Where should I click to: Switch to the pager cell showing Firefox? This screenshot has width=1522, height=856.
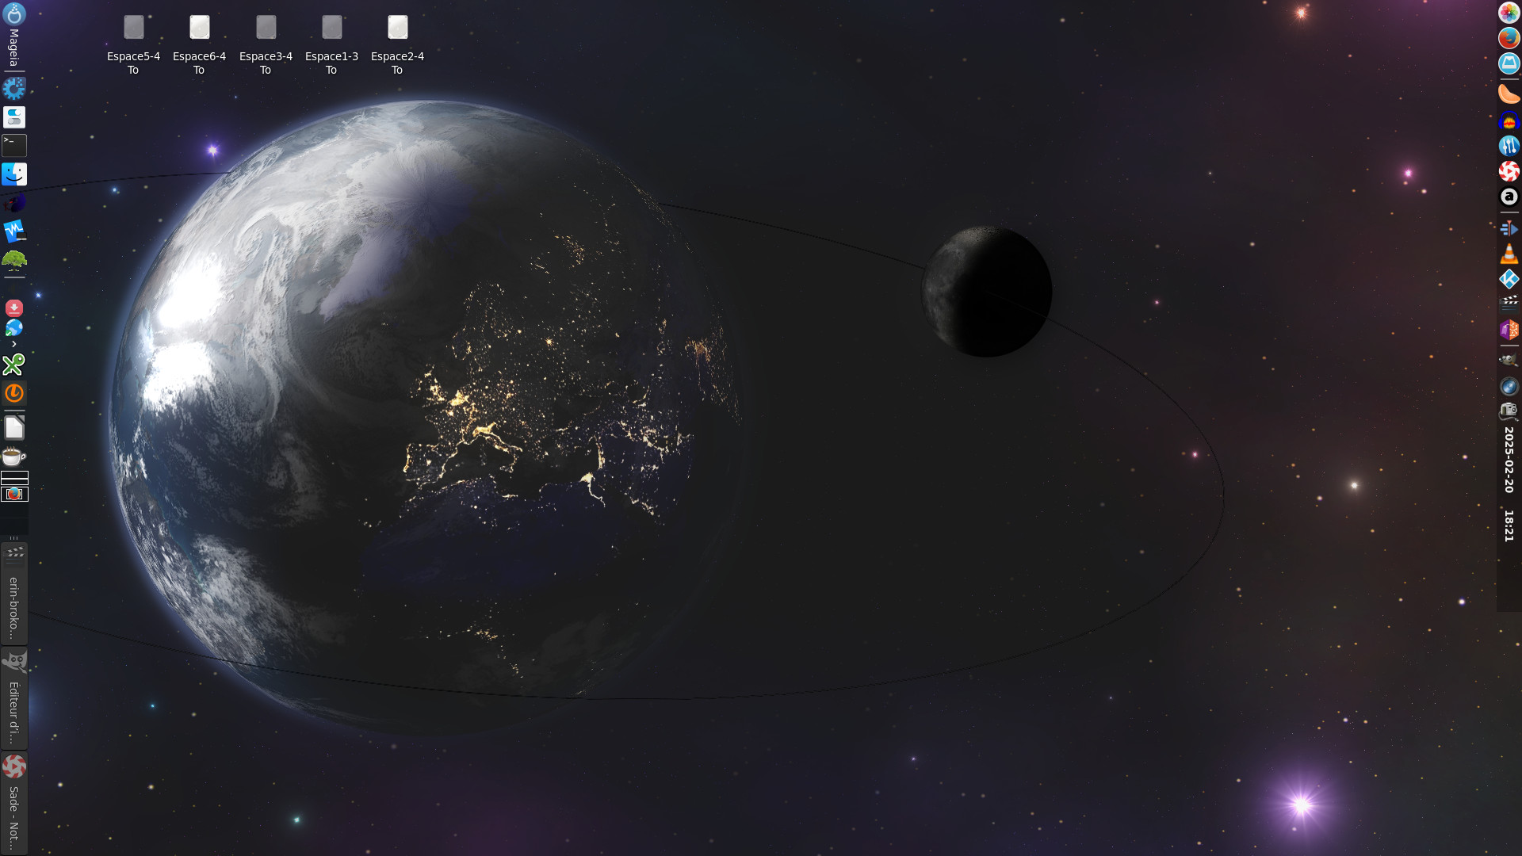click(x=14, y=494)
